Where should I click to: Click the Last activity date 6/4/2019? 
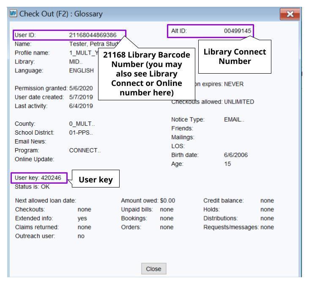click(80, 104)
